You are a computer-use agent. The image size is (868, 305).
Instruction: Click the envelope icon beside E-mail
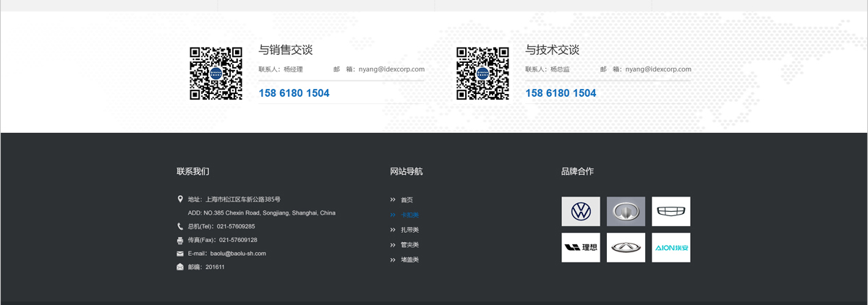[x=180, y=254]
